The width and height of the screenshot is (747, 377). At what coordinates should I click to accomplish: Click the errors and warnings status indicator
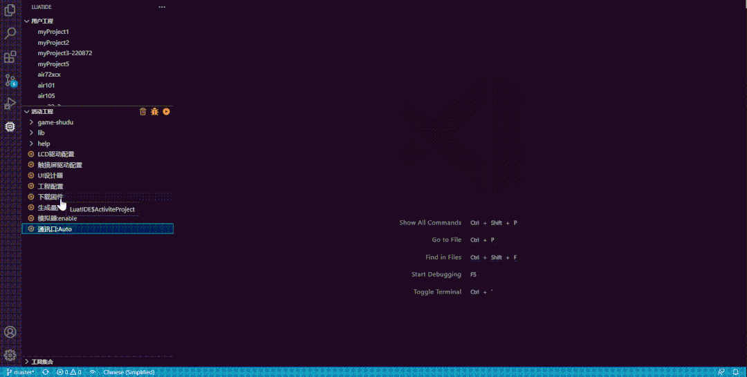pos(69,372)
